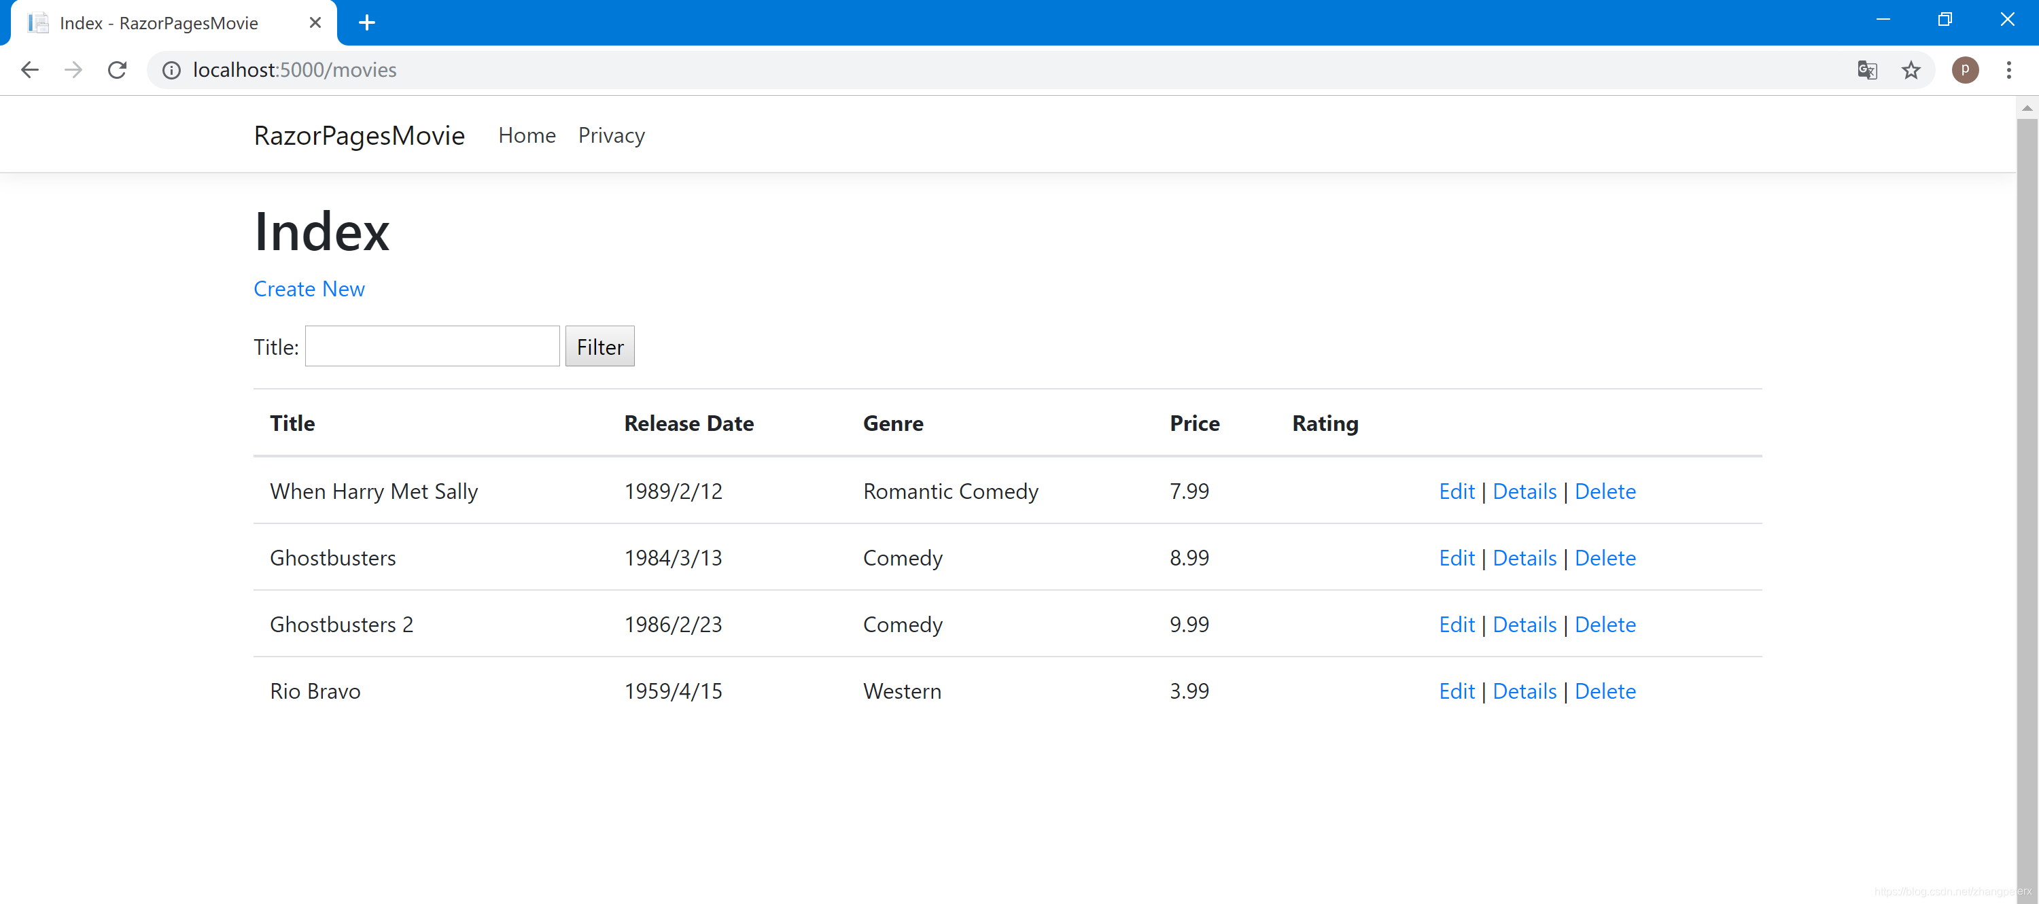Open the site information icon
The height and width of the screenshot is (904, 2039).
point(171,69)
